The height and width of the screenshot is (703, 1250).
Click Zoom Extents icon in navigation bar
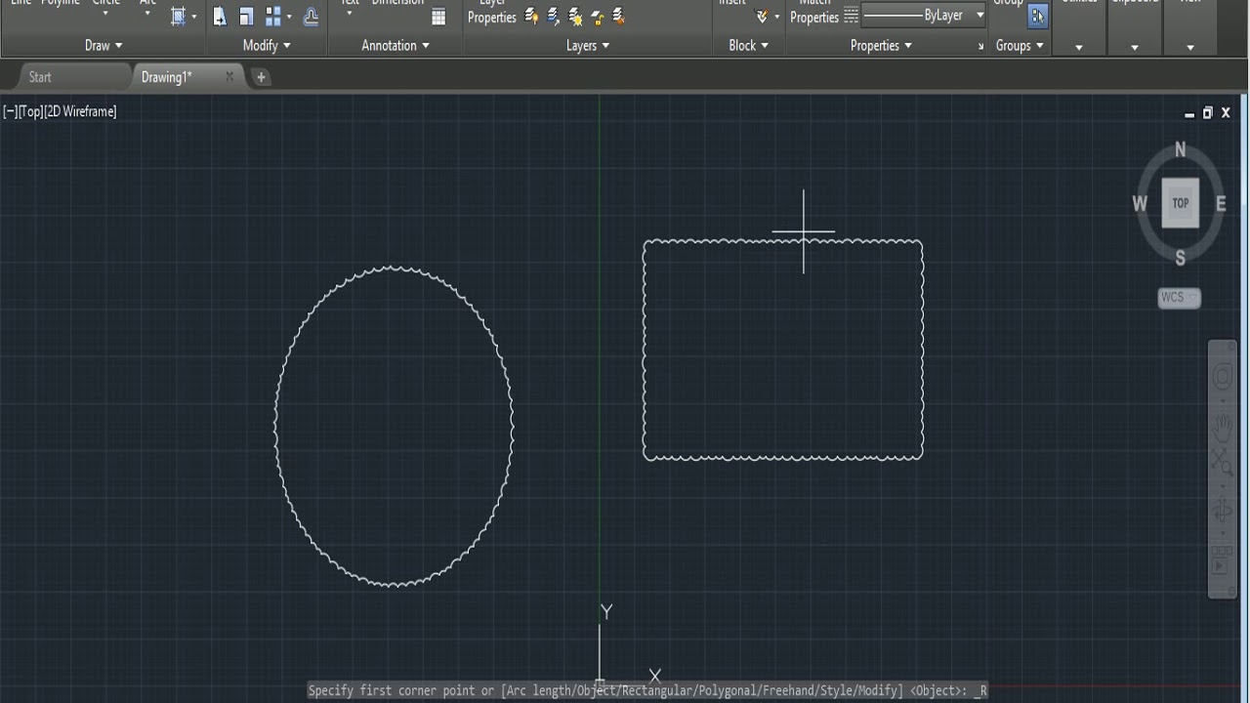pos(1223,463)
